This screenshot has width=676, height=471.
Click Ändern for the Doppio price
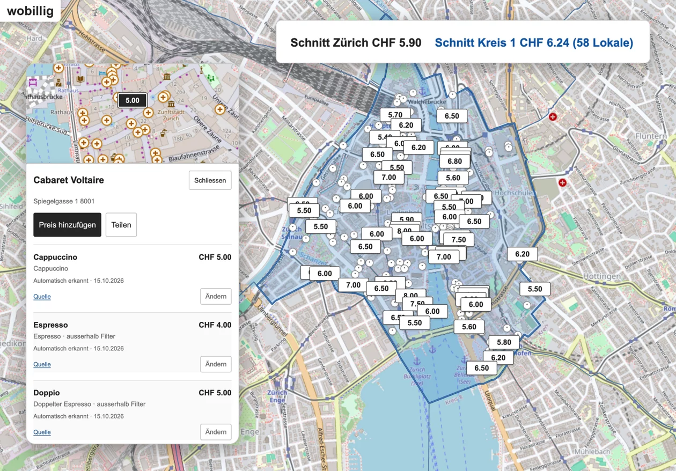tap(216, 432)
